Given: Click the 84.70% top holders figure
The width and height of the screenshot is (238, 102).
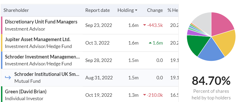Looking at the screenshot, I should point(211,81).
